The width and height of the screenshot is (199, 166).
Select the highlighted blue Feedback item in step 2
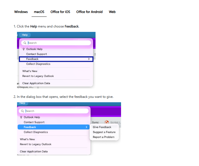54,127
